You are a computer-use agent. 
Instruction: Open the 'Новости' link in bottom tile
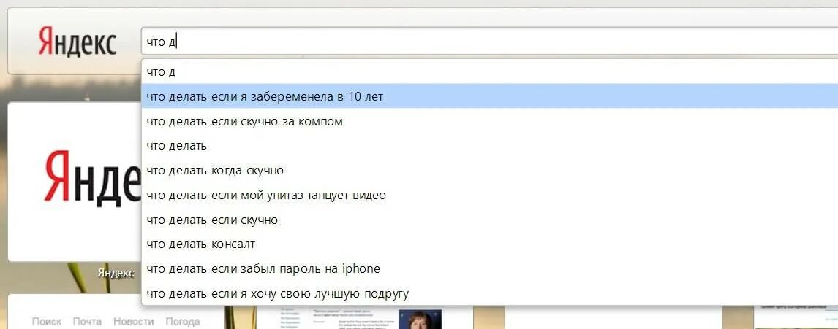pos(134,322)
